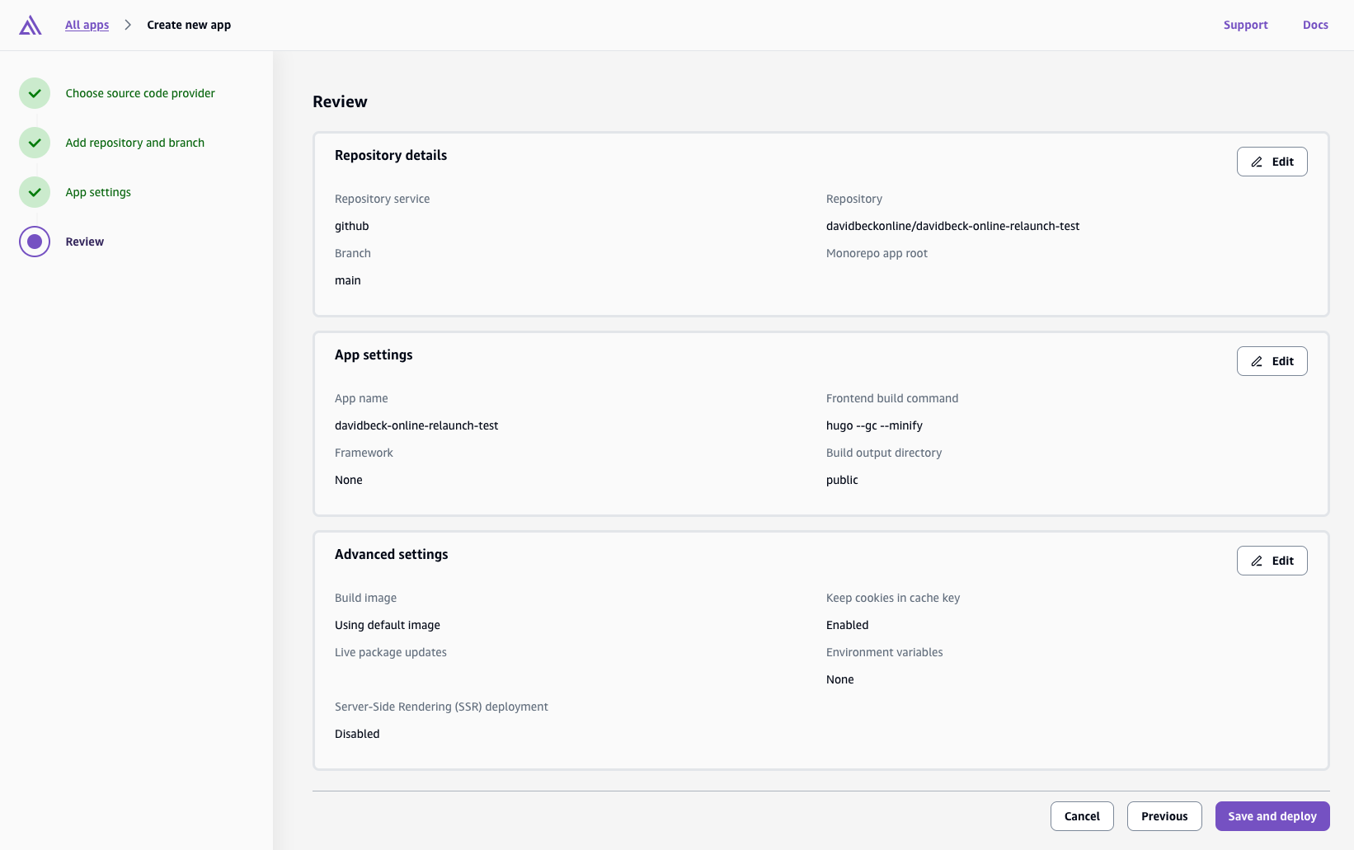
Task: Click the Environment variables label
Action: click(x=885, y=652)
